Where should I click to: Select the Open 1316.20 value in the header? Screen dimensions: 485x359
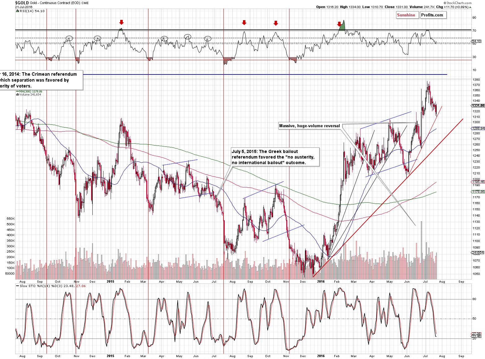pos(327,7)
